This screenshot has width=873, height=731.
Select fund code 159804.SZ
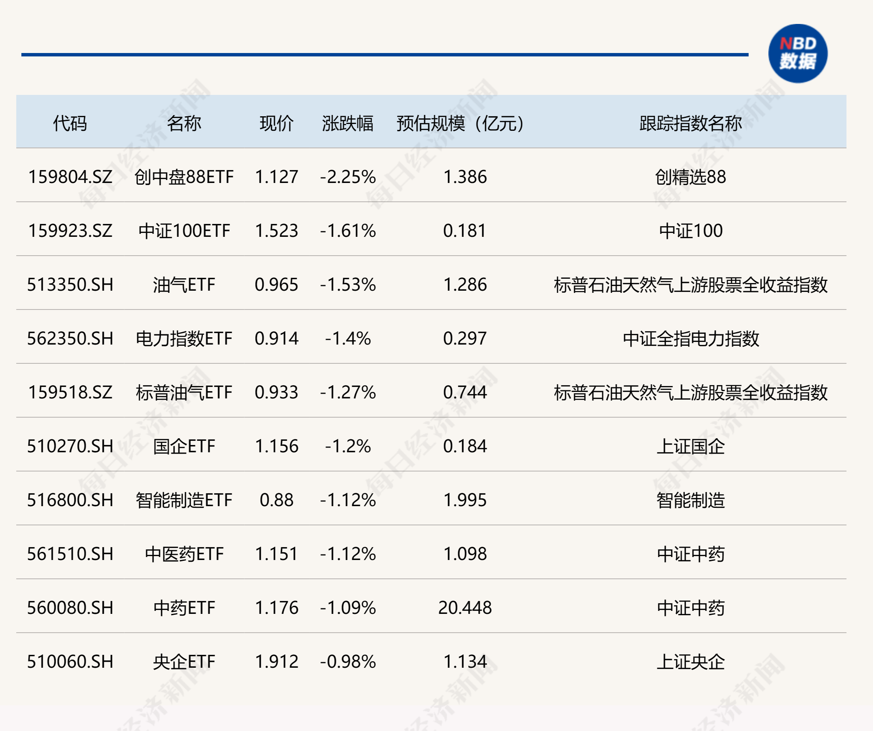70,177
